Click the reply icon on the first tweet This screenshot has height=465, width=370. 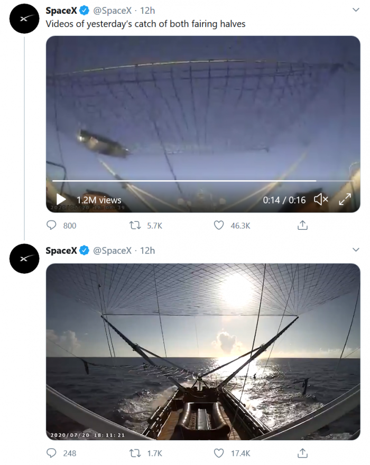tap(51, 226)
